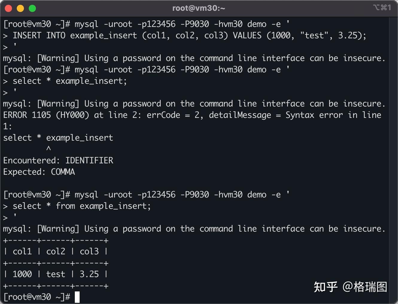Click the caret marker under example_insert

click(x=48, y=149)
